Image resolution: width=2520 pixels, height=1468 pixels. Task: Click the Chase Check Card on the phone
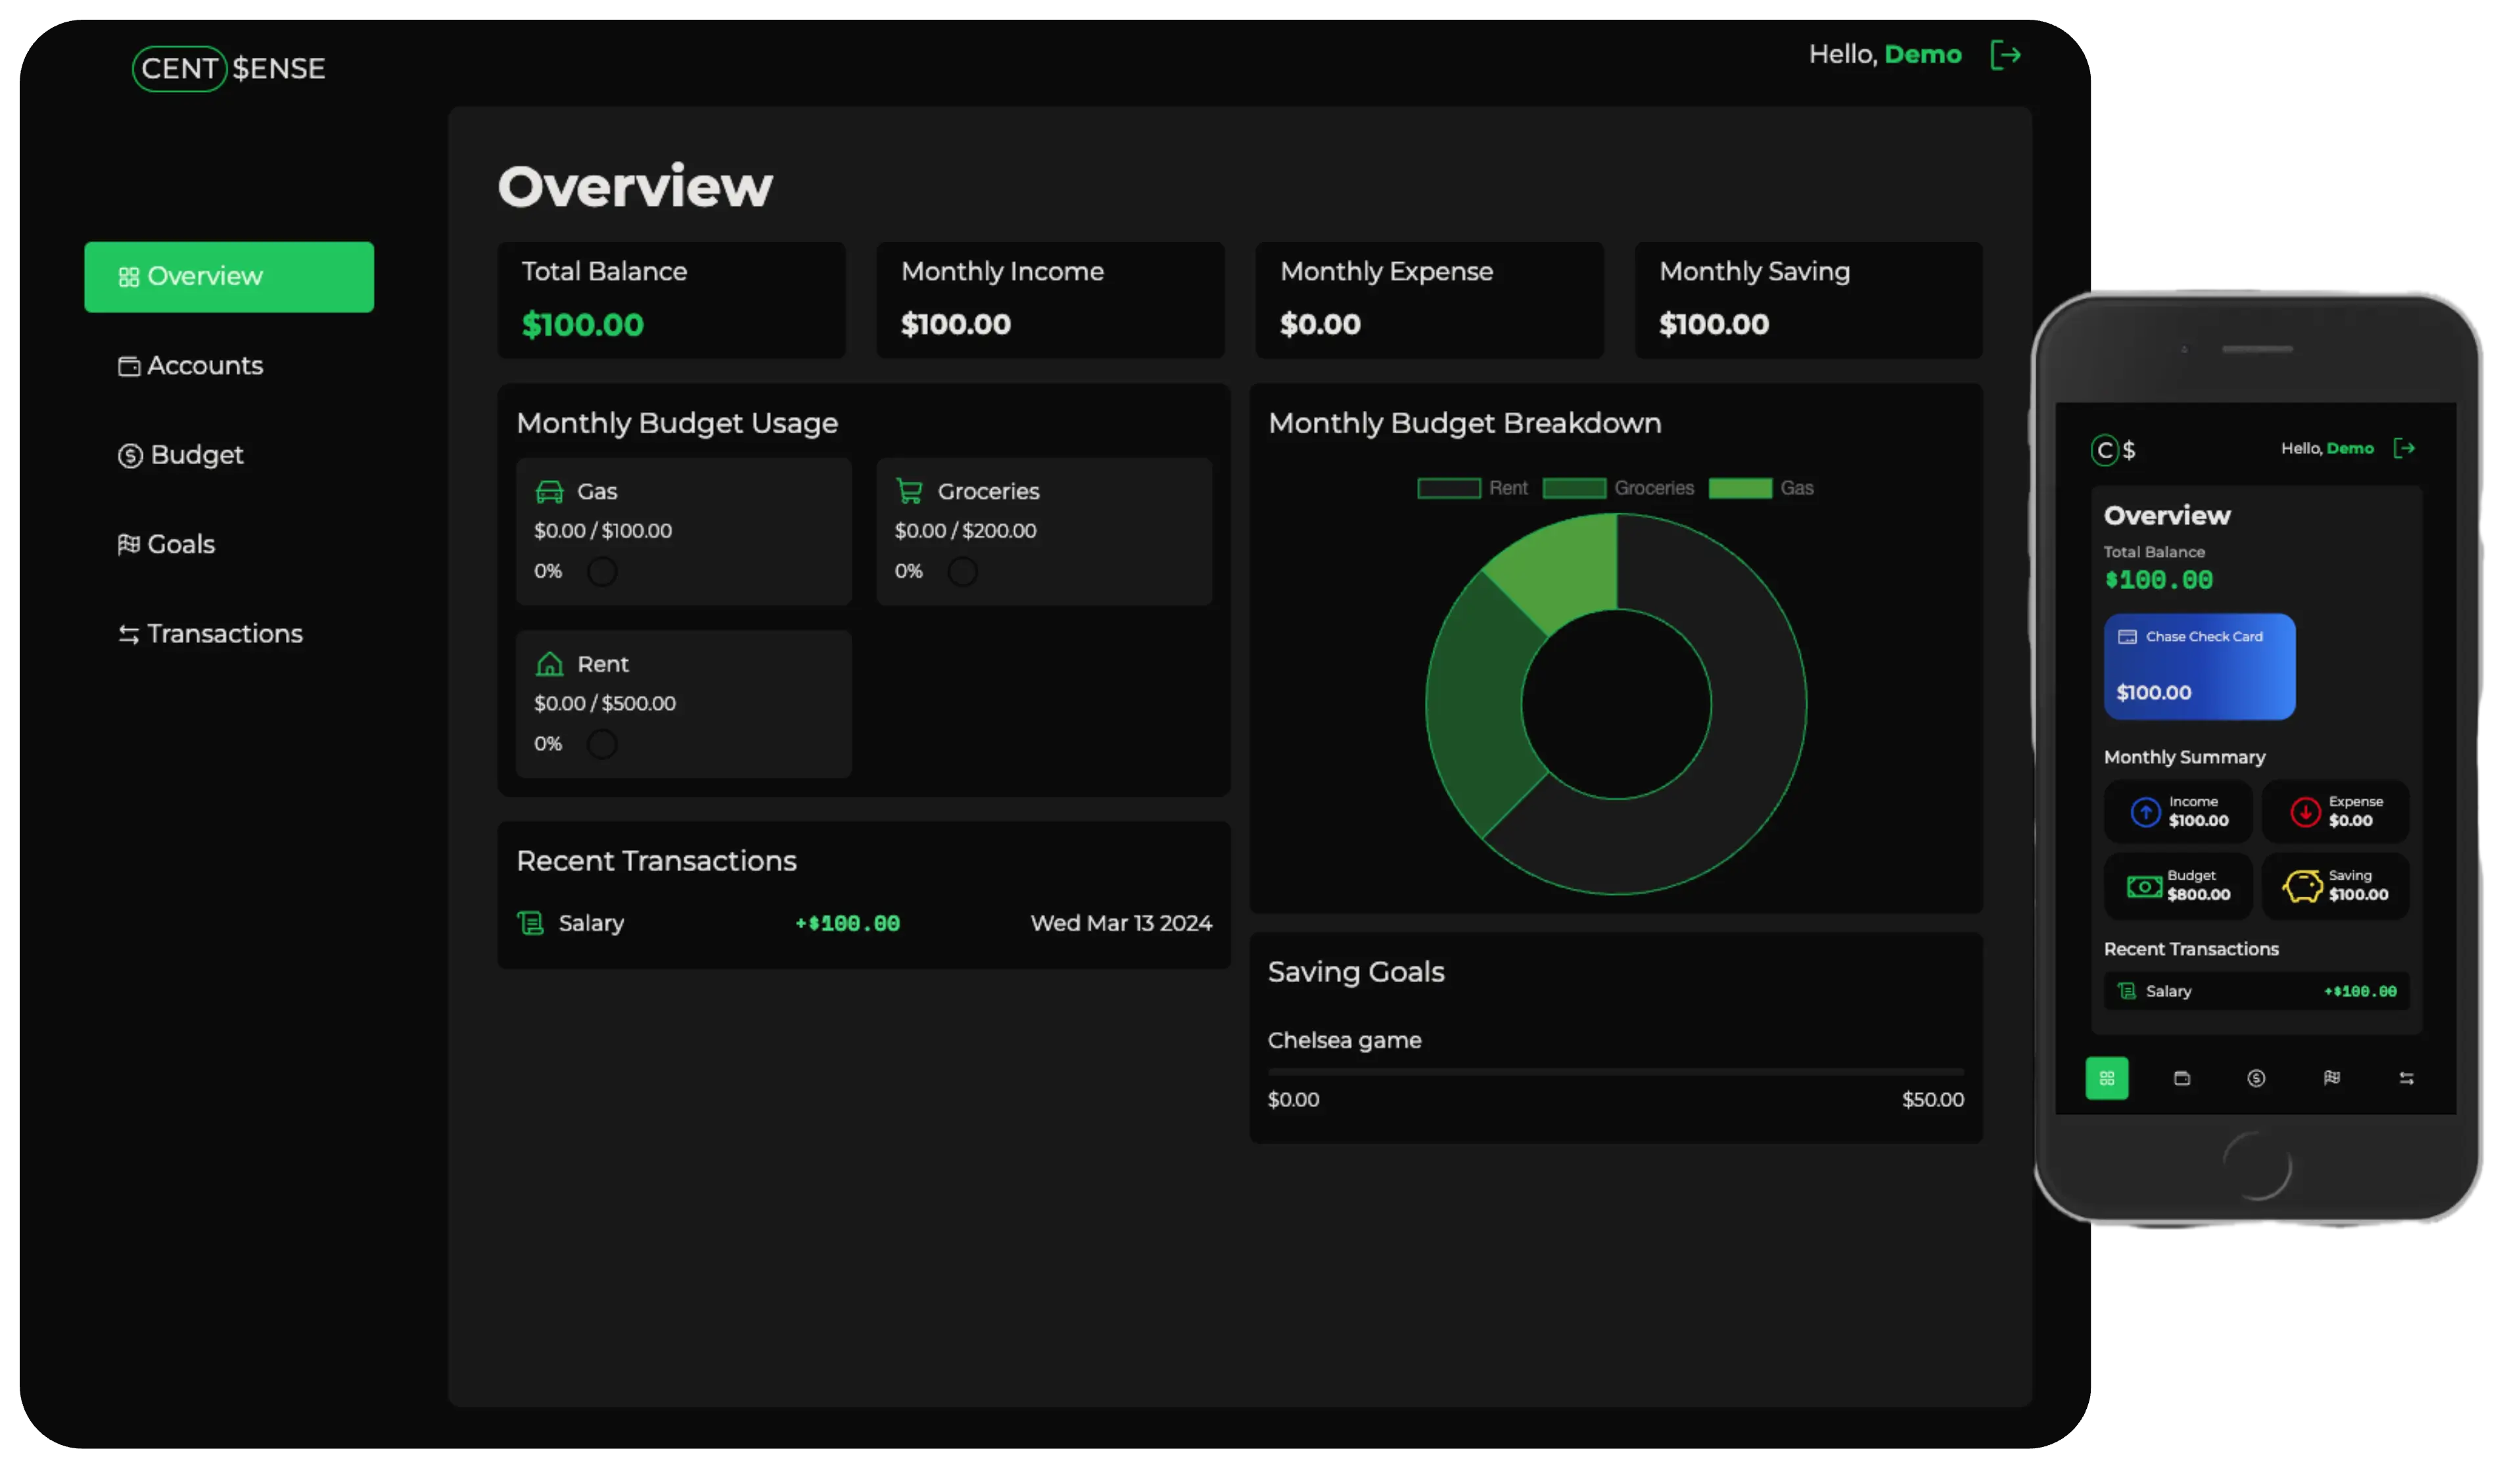click(2200, 666)
